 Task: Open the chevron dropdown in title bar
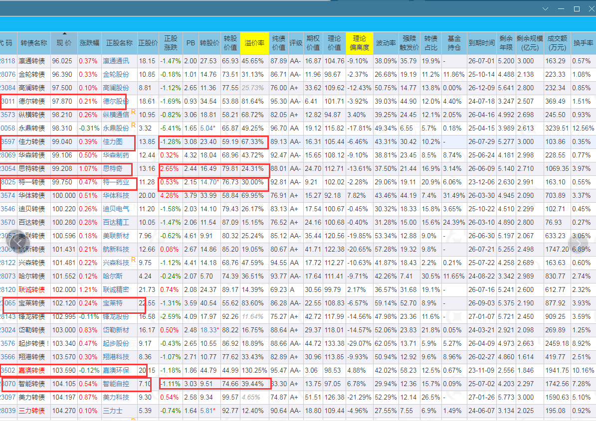(546, 9)
